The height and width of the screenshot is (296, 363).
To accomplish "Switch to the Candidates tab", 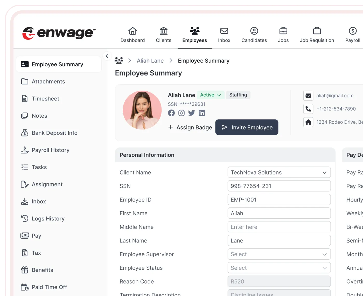I will click(x=254, y=35).
